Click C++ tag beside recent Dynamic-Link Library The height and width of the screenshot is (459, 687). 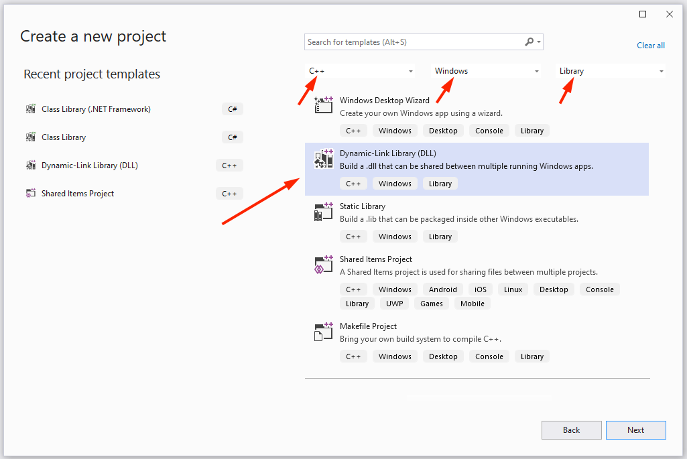tap(229, 166)
